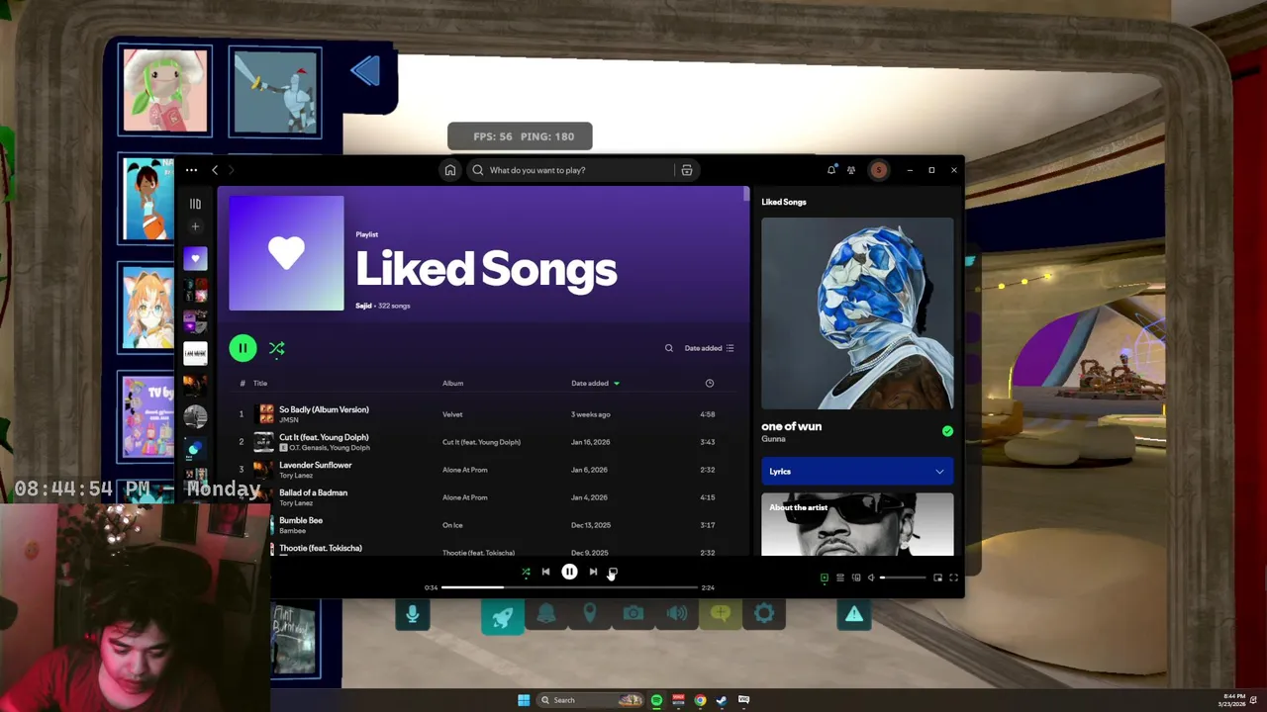Toggle shuffle in bottom player bar

coord(526,572)
